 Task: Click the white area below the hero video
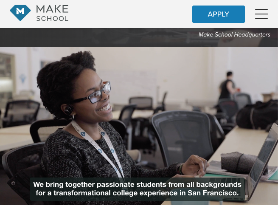click(x=139, y=211)
